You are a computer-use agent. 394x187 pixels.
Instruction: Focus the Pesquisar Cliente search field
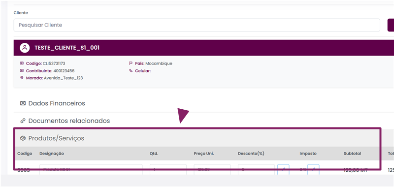pyautogui.click(x=197, y=25)
